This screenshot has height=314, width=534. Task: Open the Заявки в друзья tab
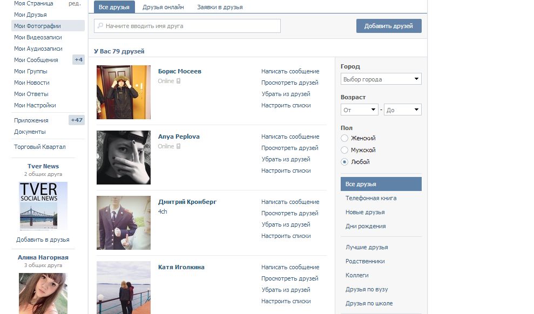click(x=220, y=7)
